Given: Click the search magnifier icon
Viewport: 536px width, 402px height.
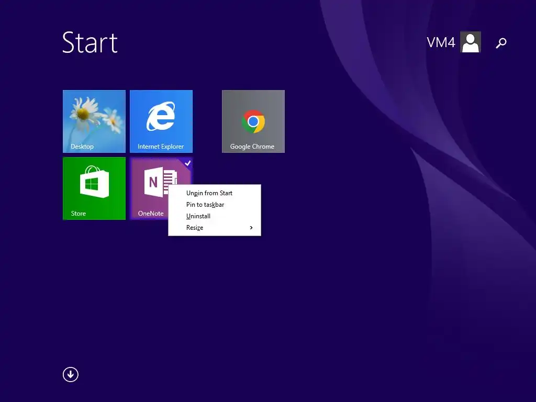Looking at the screenshot, I should 501,43.
